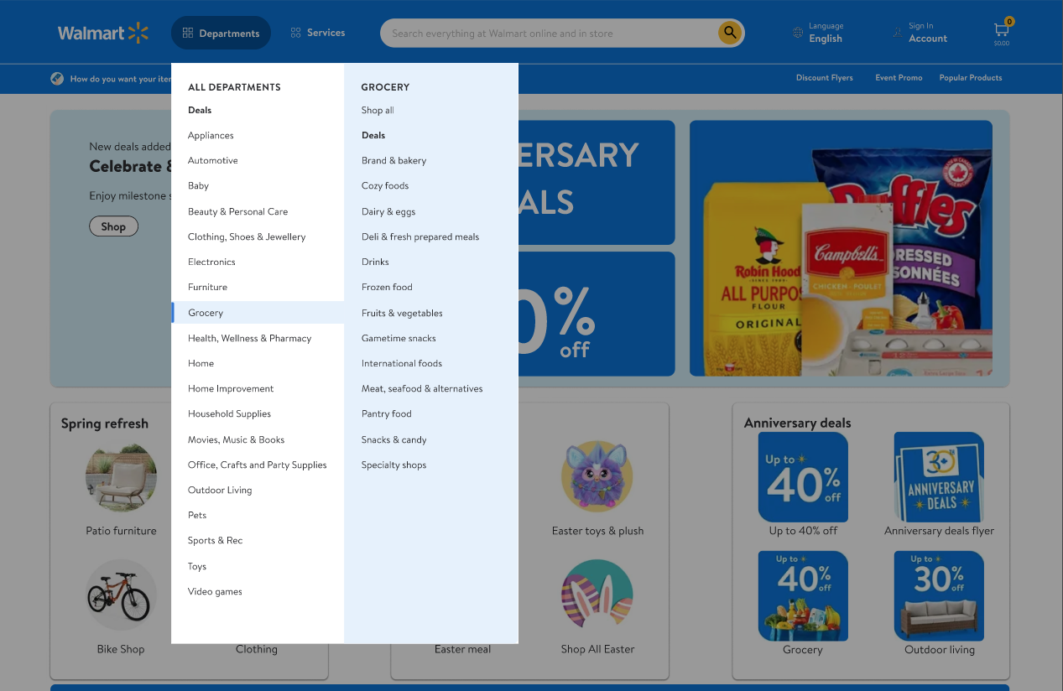
Task: Click the Shop button on deals banner
Action: coord(113,226)
